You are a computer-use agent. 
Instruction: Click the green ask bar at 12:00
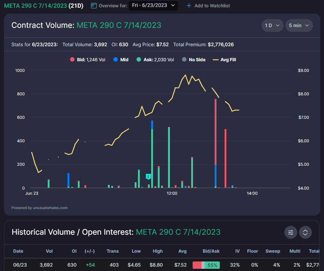169,157
